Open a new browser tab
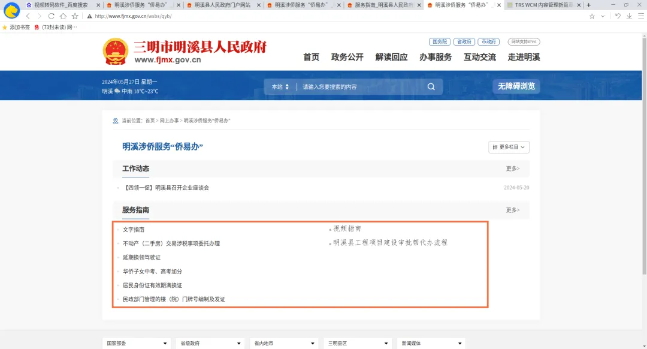647x349 pixels. pyautogui.click(x=588, y=5)
